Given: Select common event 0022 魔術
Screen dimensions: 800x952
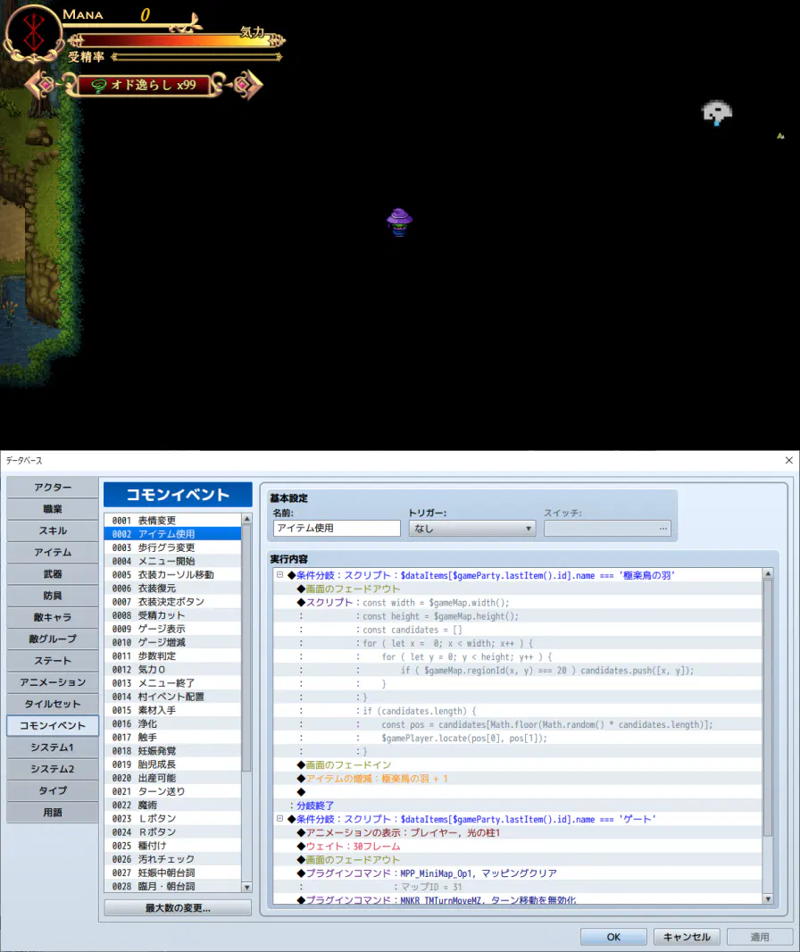Looking at the screenshot, I should click(x=172, y=805).
